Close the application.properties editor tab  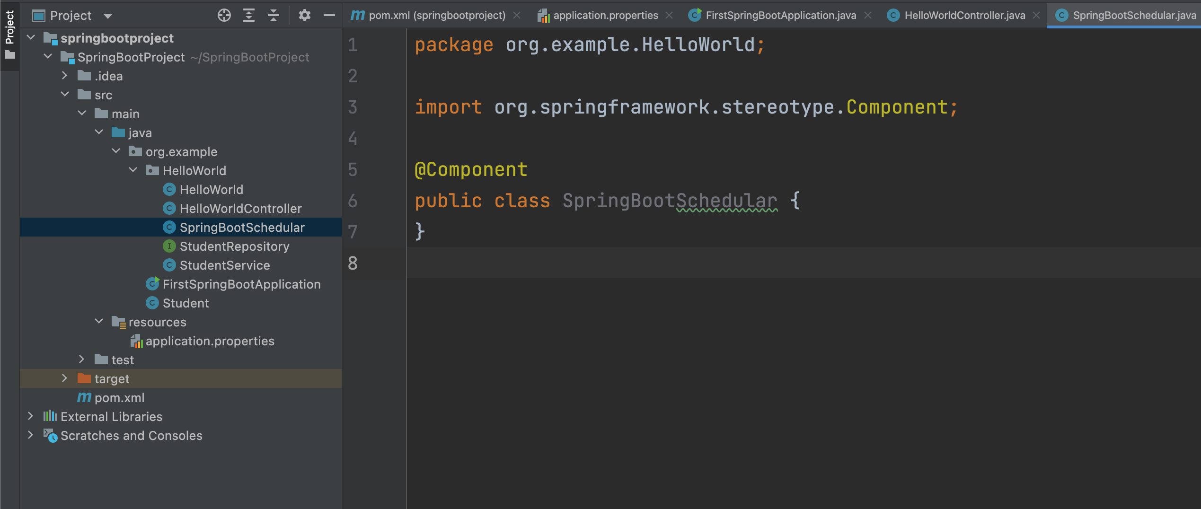pyautogui.click(x=669, y=16)
